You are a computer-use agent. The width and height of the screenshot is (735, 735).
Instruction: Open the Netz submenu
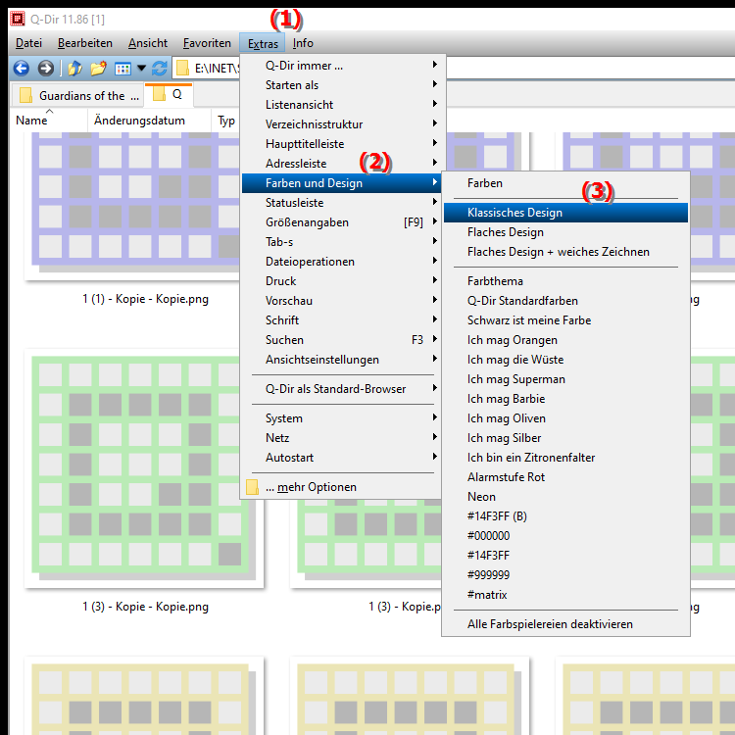click(341, 438)
